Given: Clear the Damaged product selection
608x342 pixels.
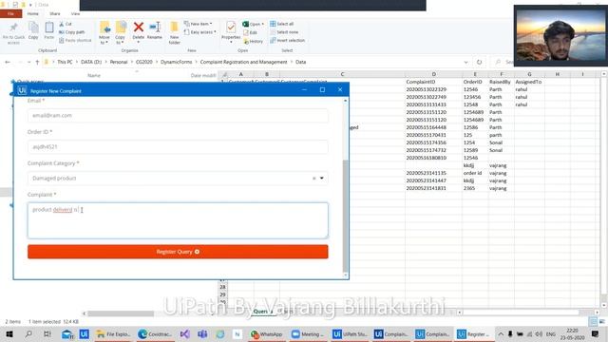Looking at the screenshot, I should click(x=314, y=179).
